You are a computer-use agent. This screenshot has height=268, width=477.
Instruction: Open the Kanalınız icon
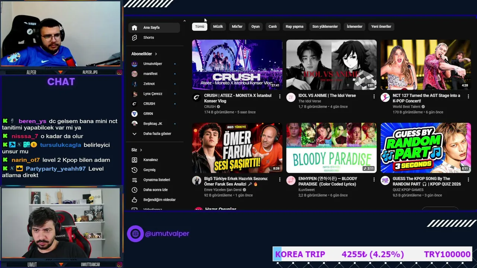tap(135, 160)
